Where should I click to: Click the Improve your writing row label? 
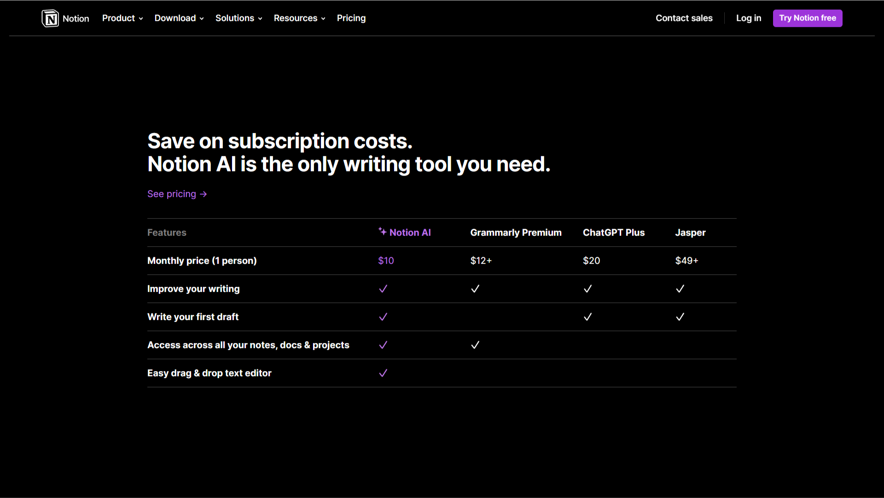pyautogui.click(x=193, y=289)
